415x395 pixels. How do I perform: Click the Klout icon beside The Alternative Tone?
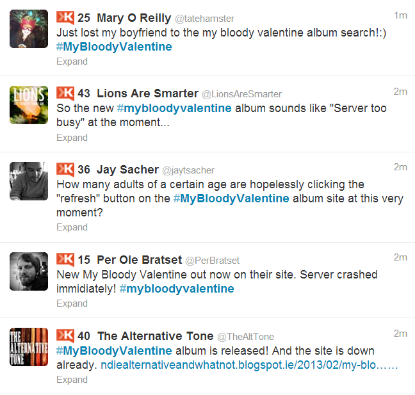(x=65, y=336)
